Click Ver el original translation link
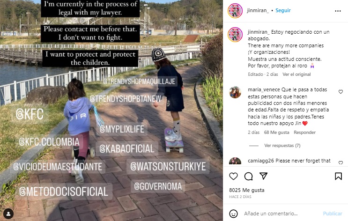Image resolution: width=348 pixels, height=221 pixels. click(x=296, y=74)
